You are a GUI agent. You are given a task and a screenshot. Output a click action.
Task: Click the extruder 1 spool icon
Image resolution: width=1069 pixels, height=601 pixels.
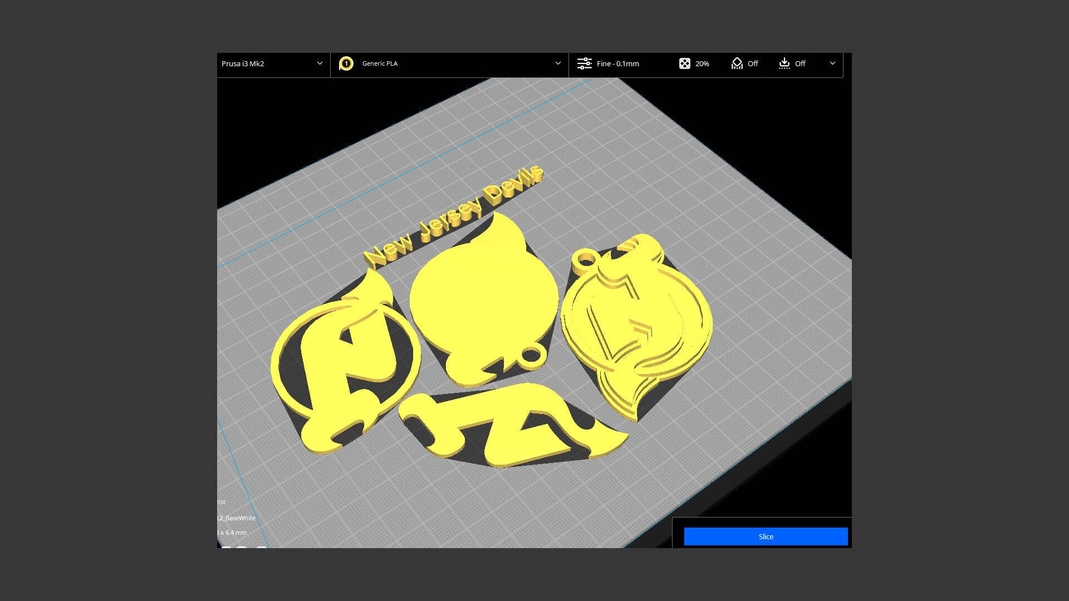pos(346,63)
